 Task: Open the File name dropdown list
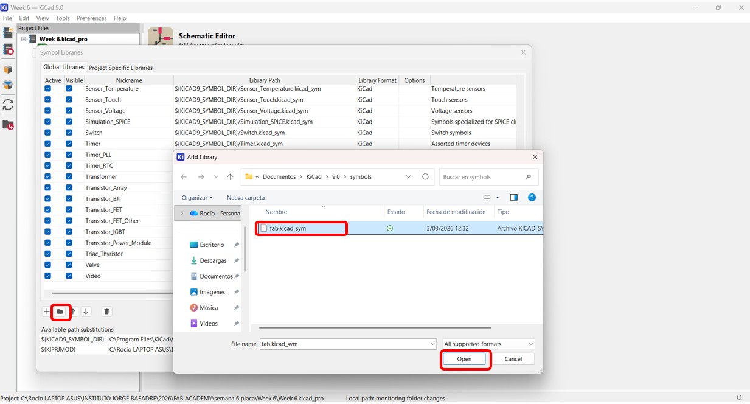tap(431, 344)
